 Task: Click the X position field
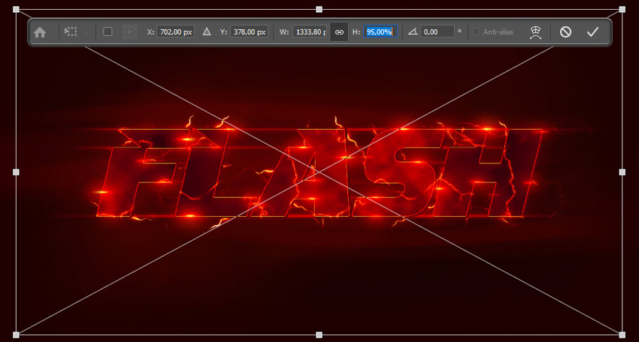coord(175,31)
